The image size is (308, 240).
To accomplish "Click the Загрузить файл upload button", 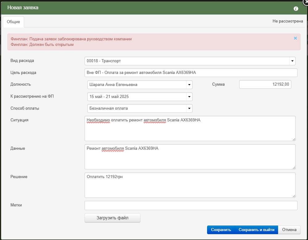I will (x=112, y=218).
